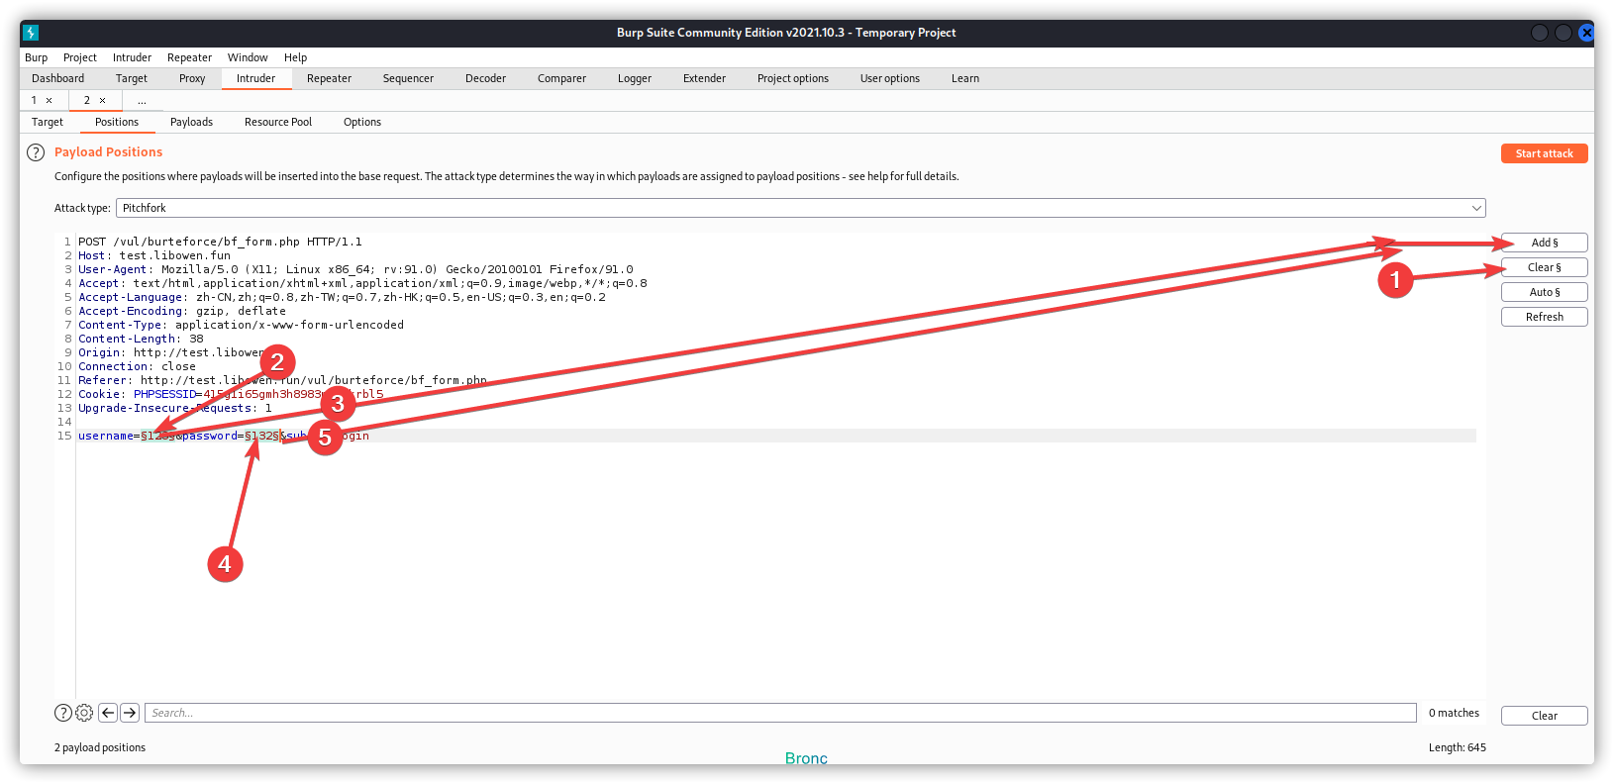Image resolution: width=1614 pixels, height=784 pixels.
Task: Open the Burp menu
Action: [x=36, y=57]
